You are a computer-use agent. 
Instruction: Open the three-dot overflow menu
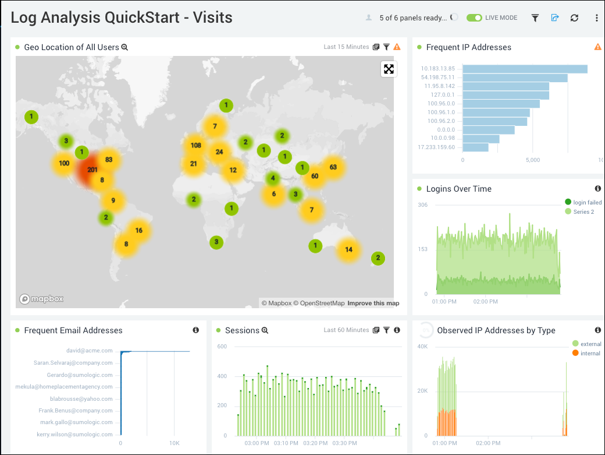[x=596, y=17]
